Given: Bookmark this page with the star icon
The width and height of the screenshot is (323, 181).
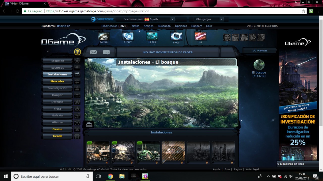Looking at the screenshot, I should pos(304,11).
